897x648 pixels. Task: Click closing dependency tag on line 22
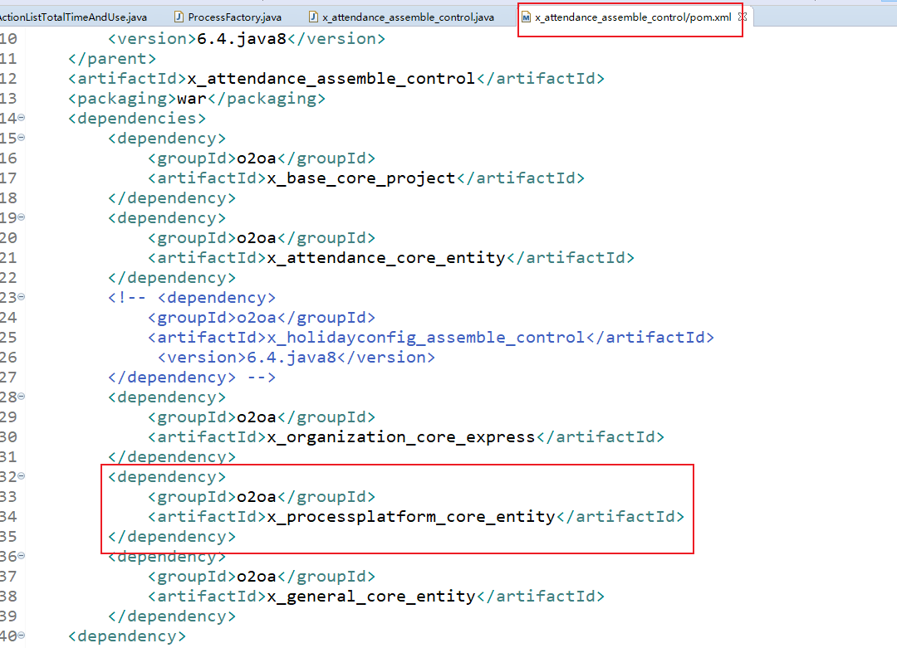click(172, 278)
